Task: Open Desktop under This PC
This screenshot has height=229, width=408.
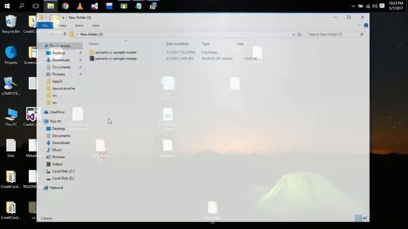Action: (59, 128)
